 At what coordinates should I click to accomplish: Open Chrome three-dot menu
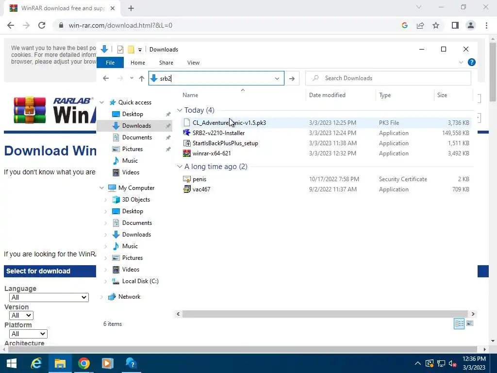click(486, 25)
